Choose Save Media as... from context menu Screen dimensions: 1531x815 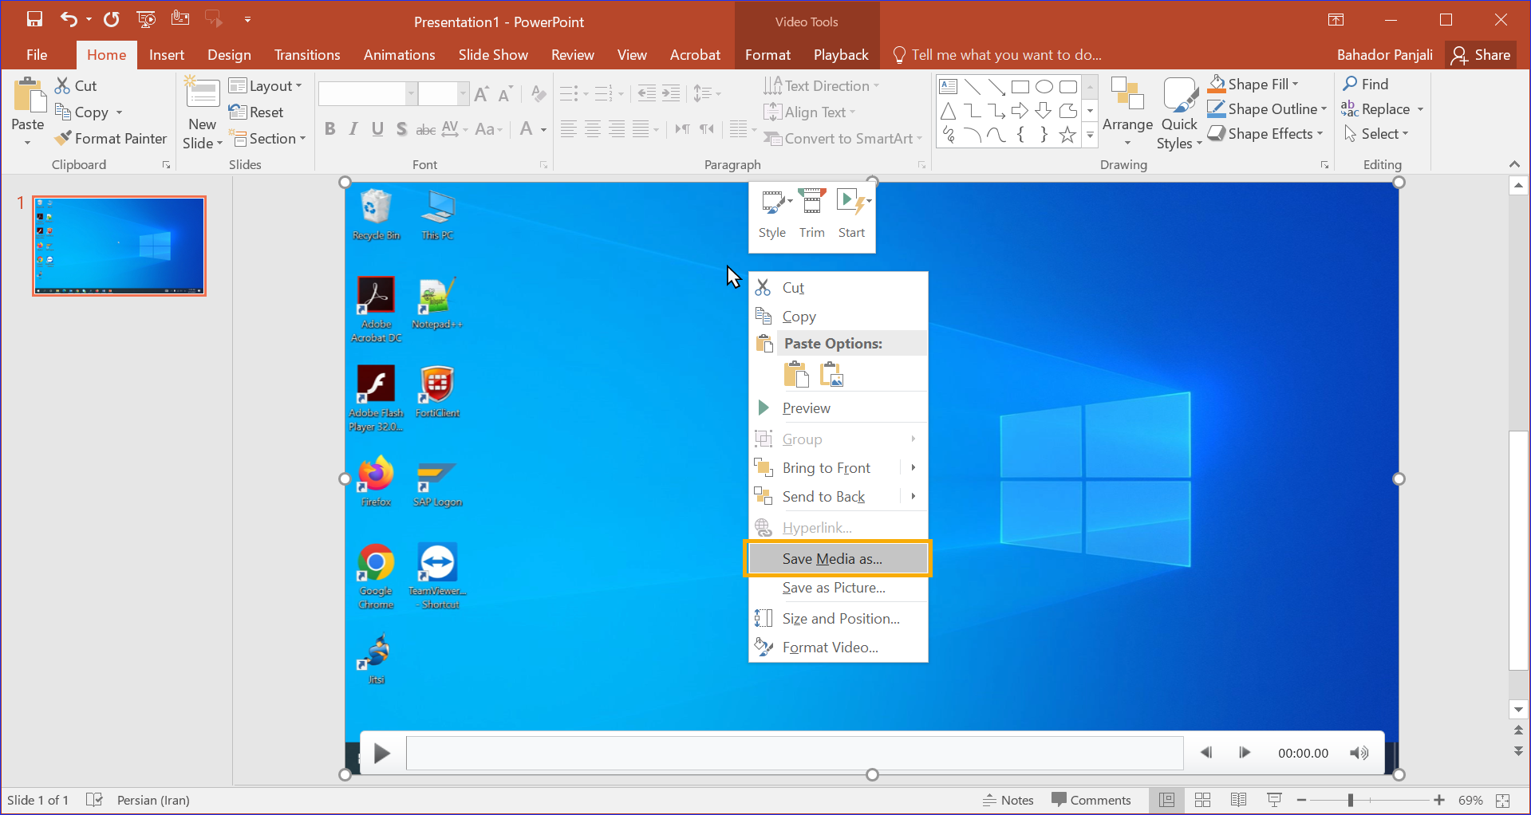point(838,559)
